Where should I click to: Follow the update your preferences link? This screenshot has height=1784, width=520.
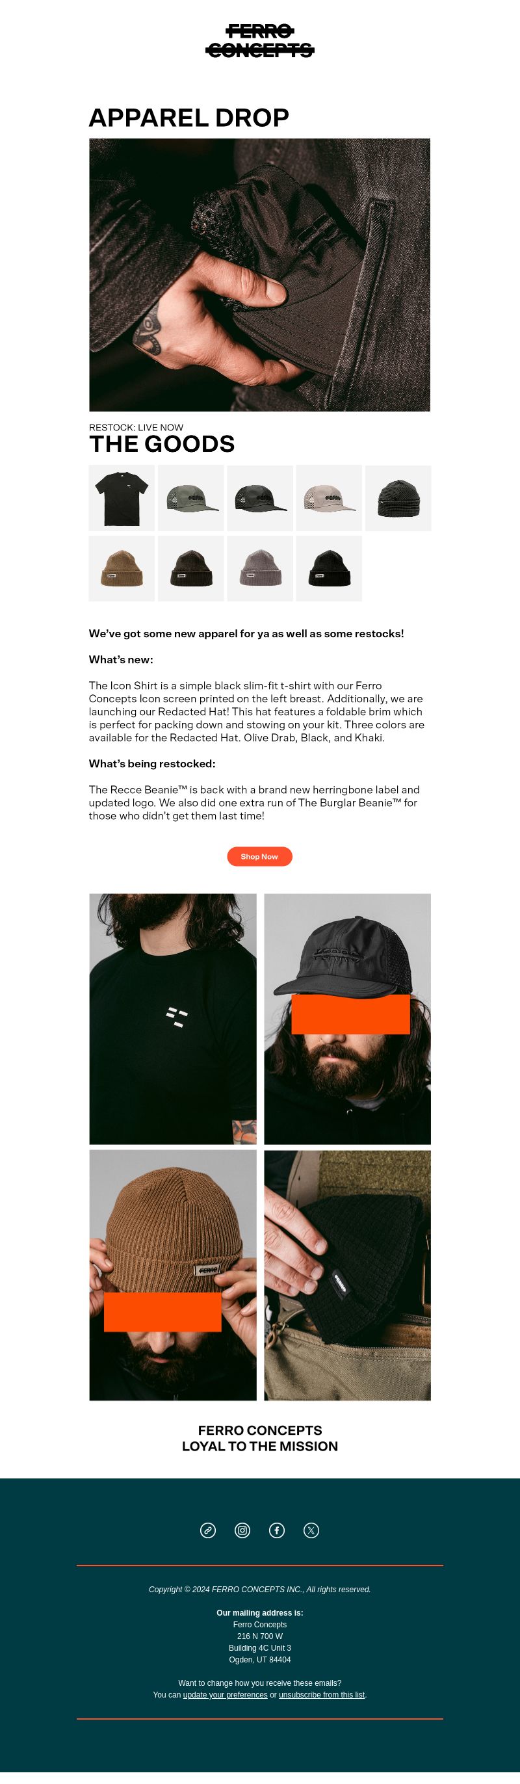pos(225,1694)
